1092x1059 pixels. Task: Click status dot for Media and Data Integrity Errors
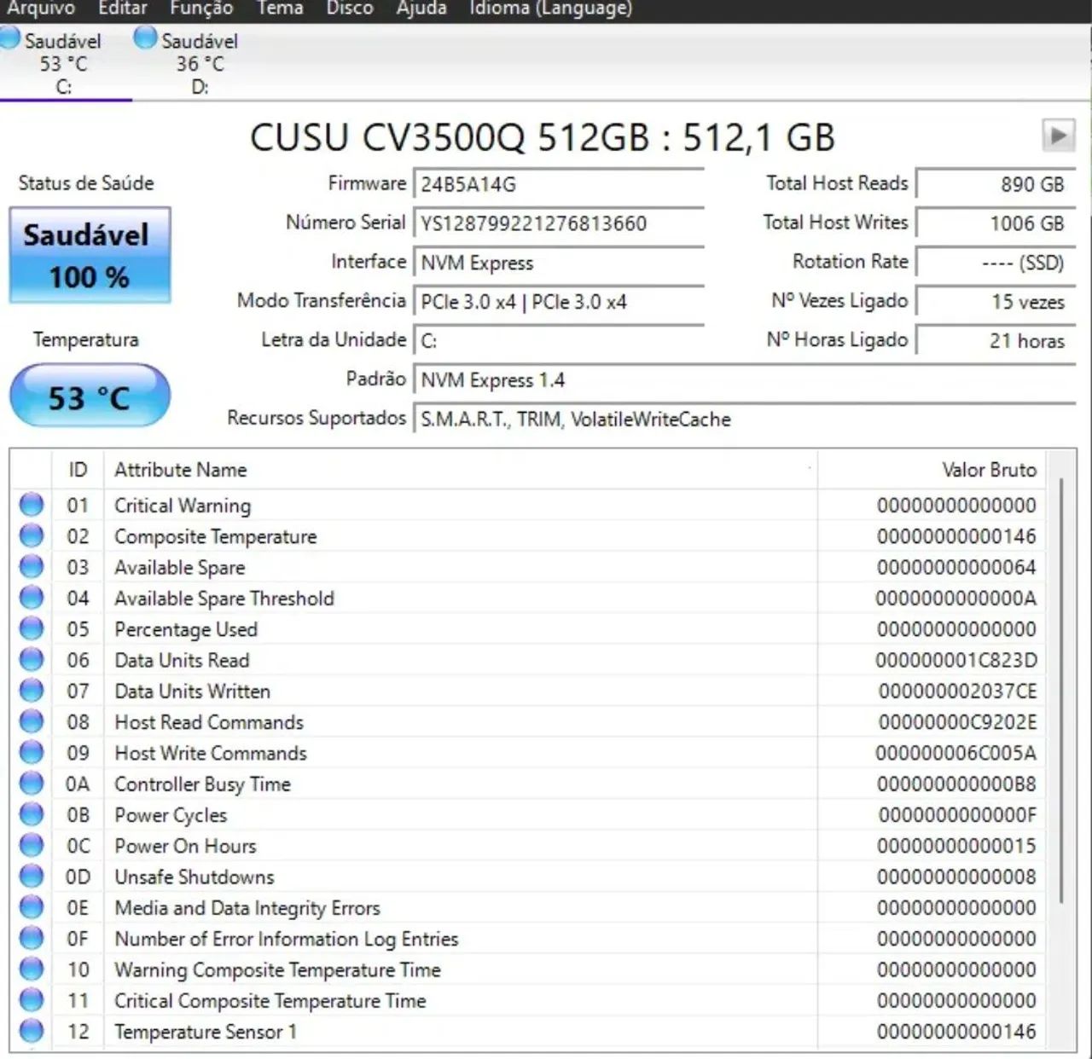click(x=32, y=907)
